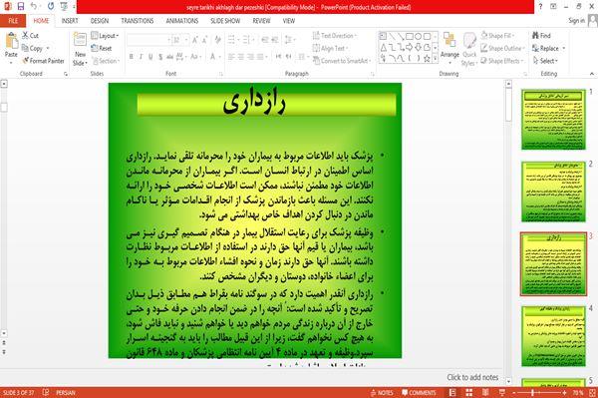This screenshot has width=598, height=398.
Task: Reset the slide layout
Action: (x=102, y=48)
